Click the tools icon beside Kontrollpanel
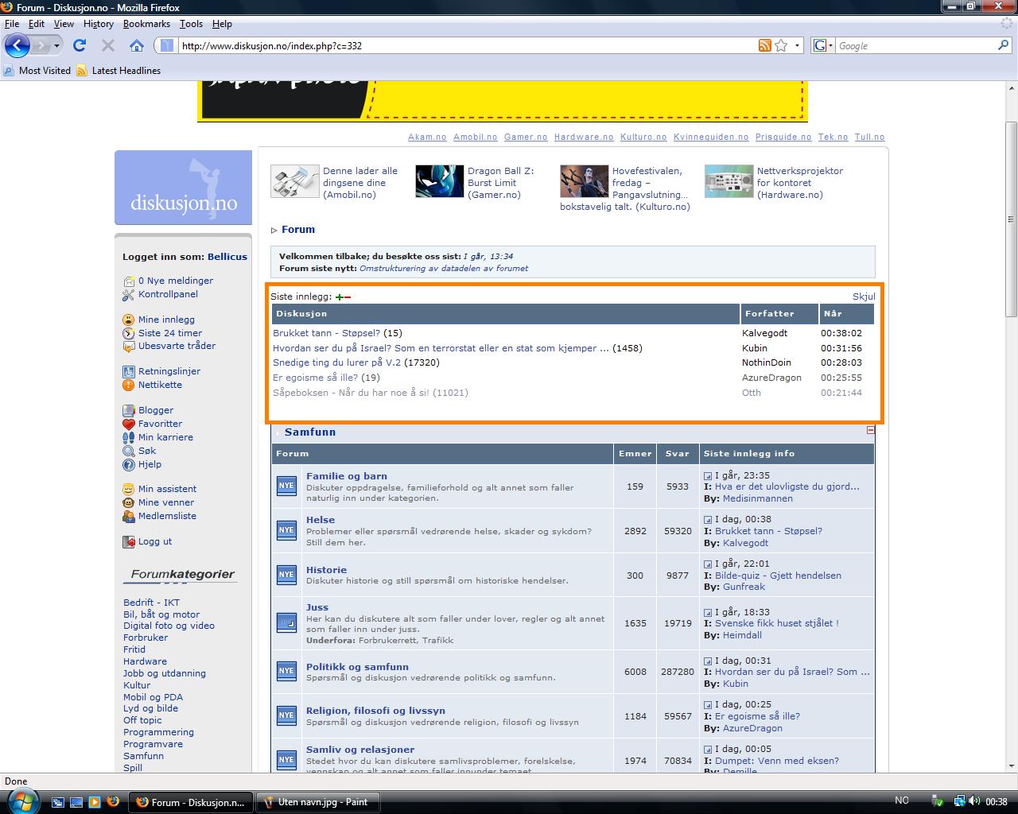 pos(129,295)
